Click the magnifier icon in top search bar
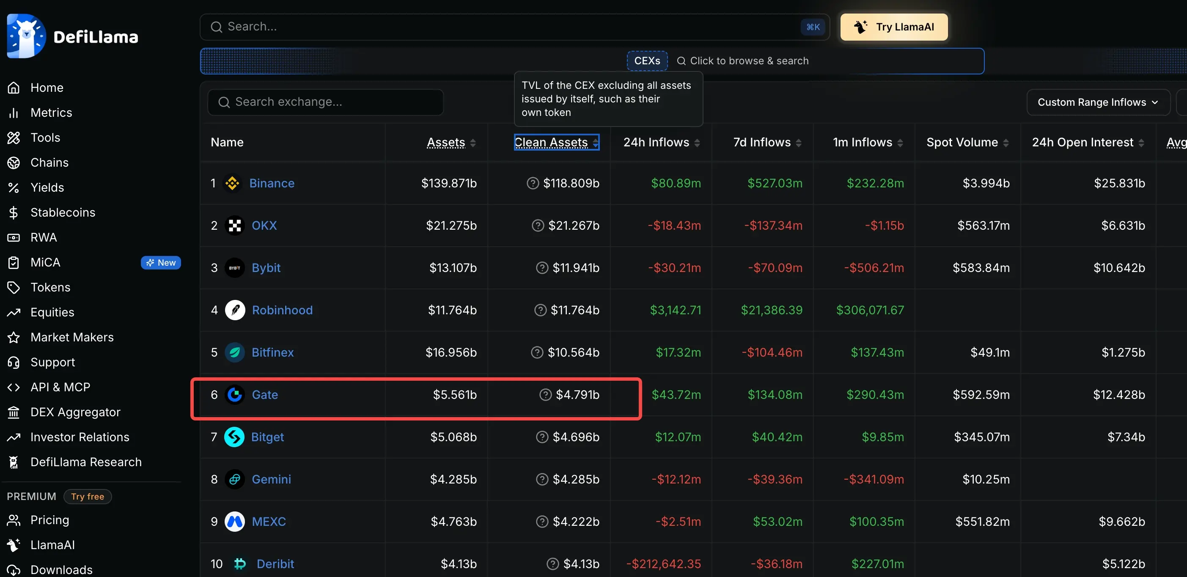The width and height of the screenshot is (1187, 577). pos(216,27)
